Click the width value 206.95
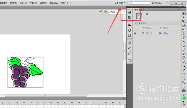This screenshot has height=108, width=187. tap(149, 33)
